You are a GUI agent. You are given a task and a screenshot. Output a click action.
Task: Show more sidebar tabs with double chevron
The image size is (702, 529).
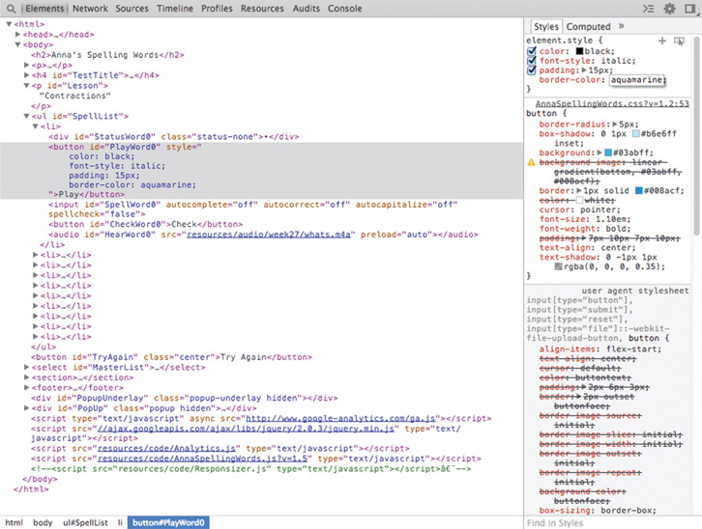622,26
